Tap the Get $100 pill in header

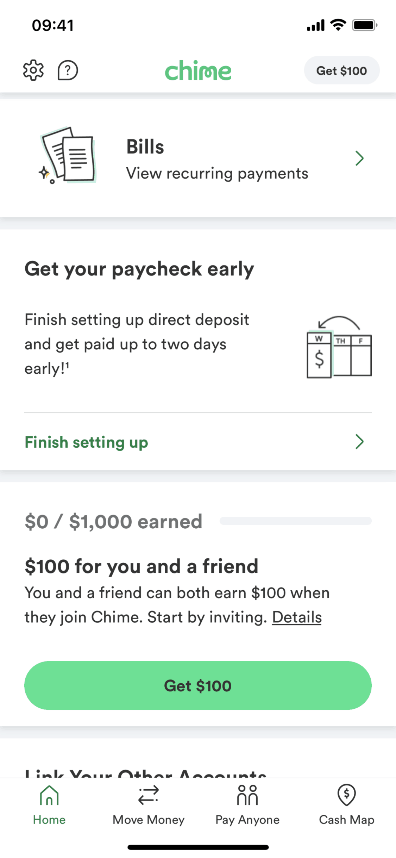(341, 70)
